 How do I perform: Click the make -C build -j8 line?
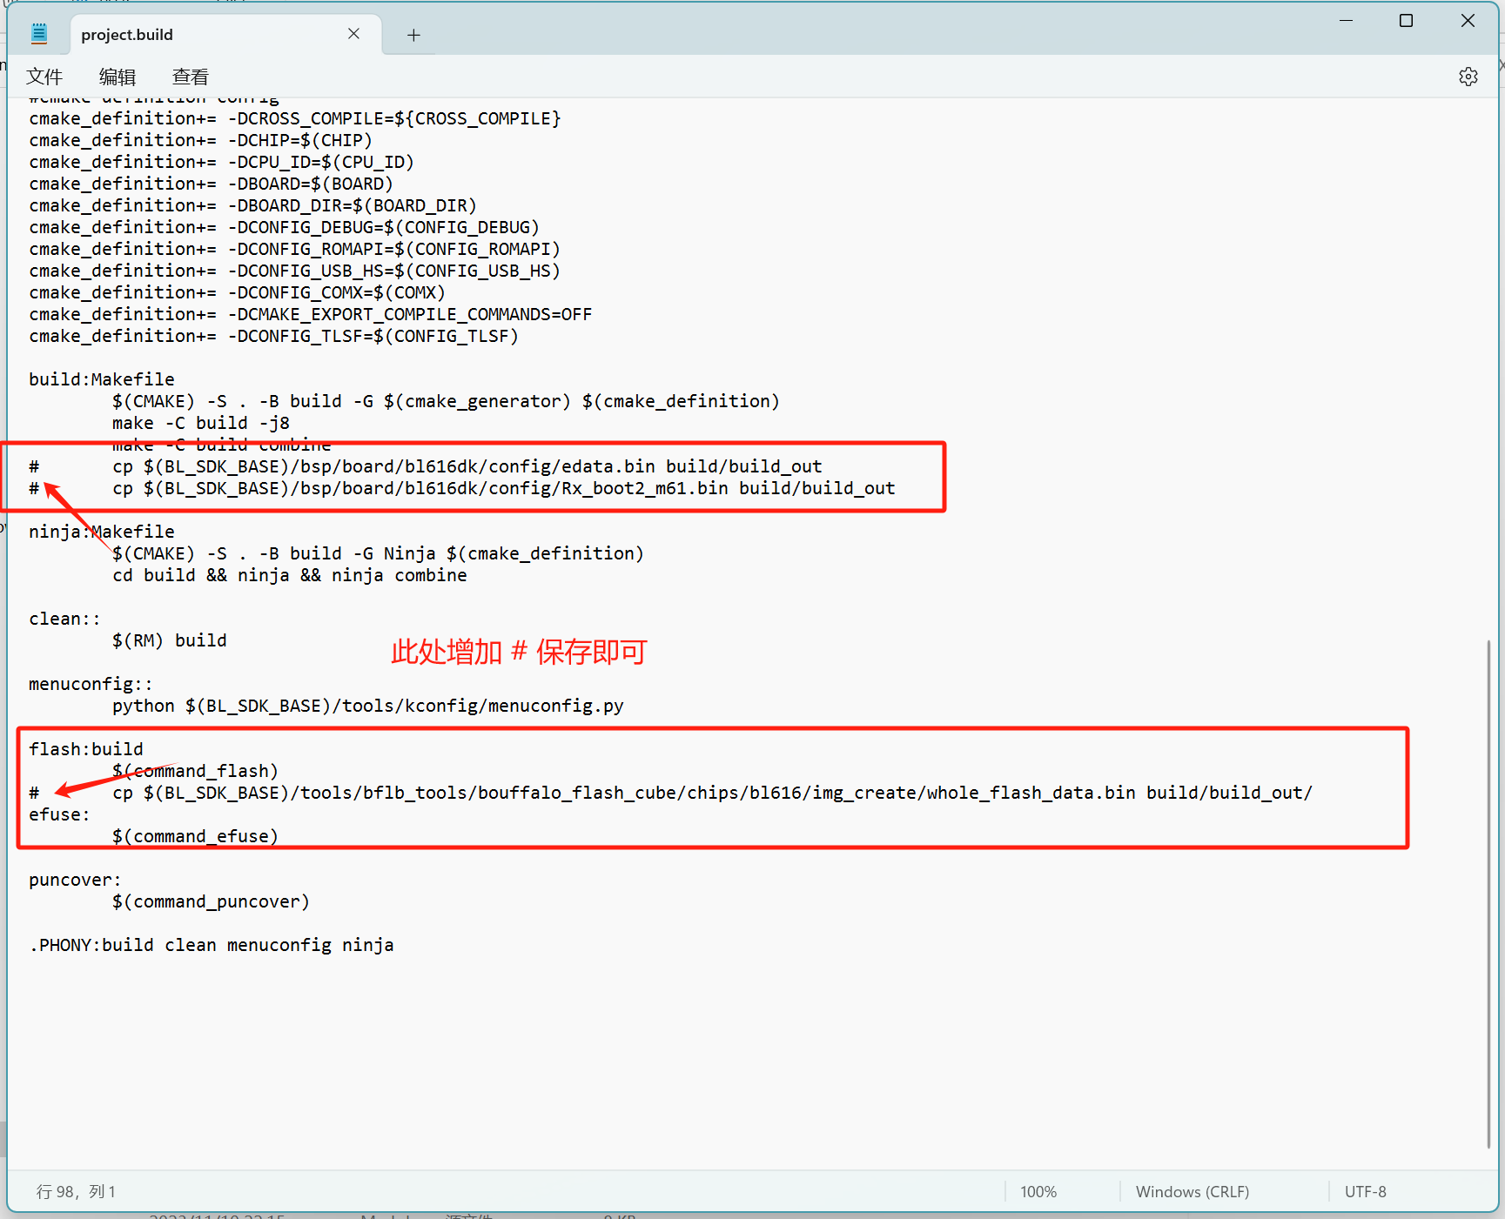[x=201, y=423]
